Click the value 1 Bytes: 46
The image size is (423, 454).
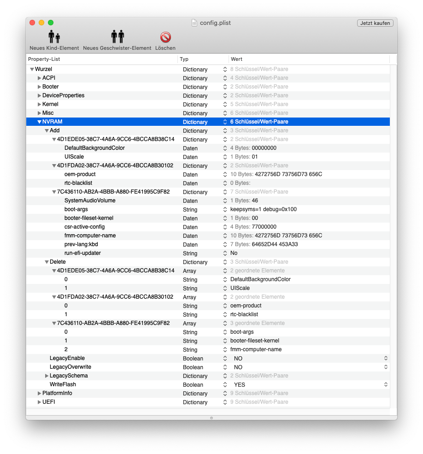[244, 200]
